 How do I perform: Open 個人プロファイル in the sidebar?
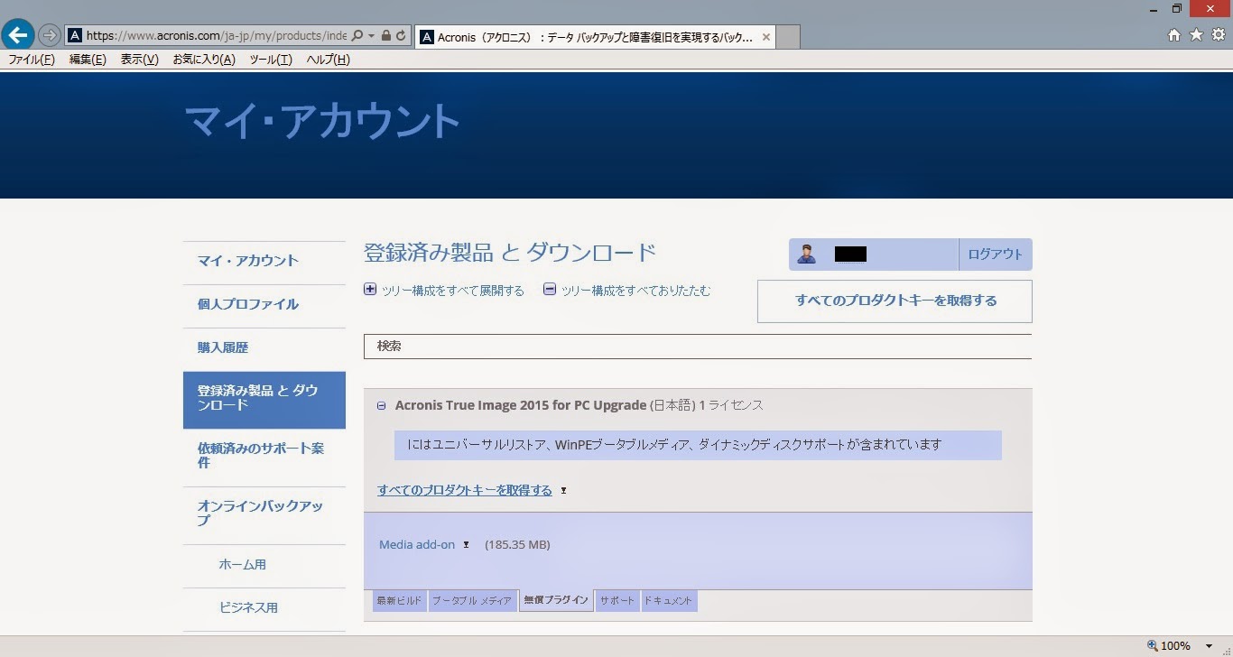[264, 305]
